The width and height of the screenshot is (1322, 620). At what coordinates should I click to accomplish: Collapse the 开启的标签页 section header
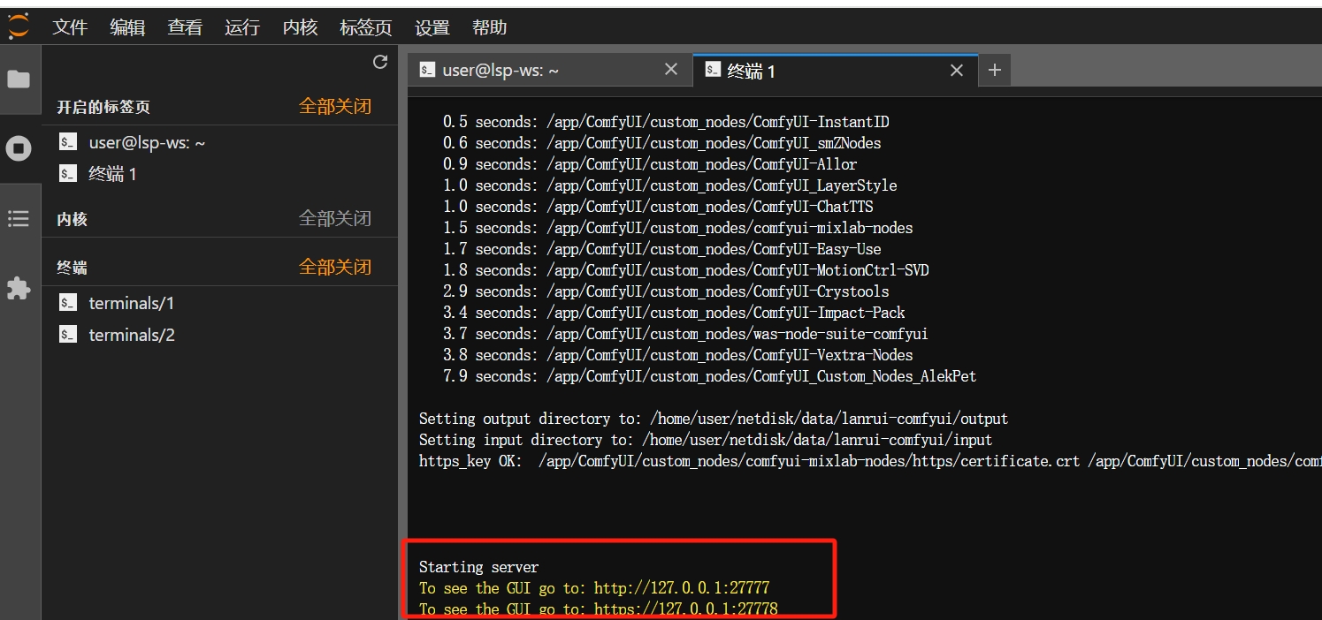(103, 107)
